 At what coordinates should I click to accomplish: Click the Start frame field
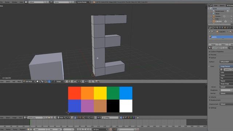coord(40,130)
